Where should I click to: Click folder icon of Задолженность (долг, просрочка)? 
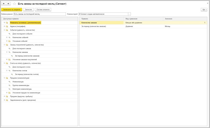pos(7,100)
